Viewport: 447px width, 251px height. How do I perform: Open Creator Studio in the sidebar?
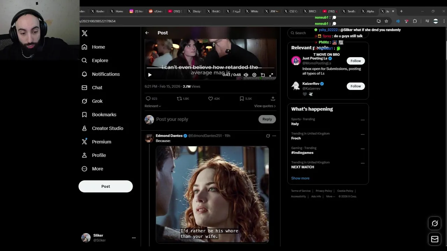coord(102,128)
